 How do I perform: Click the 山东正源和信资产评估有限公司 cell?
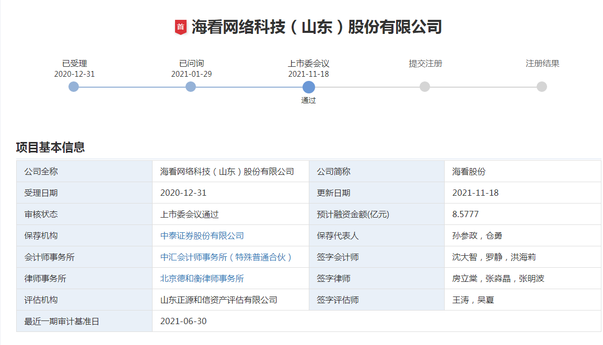(218, 300)
